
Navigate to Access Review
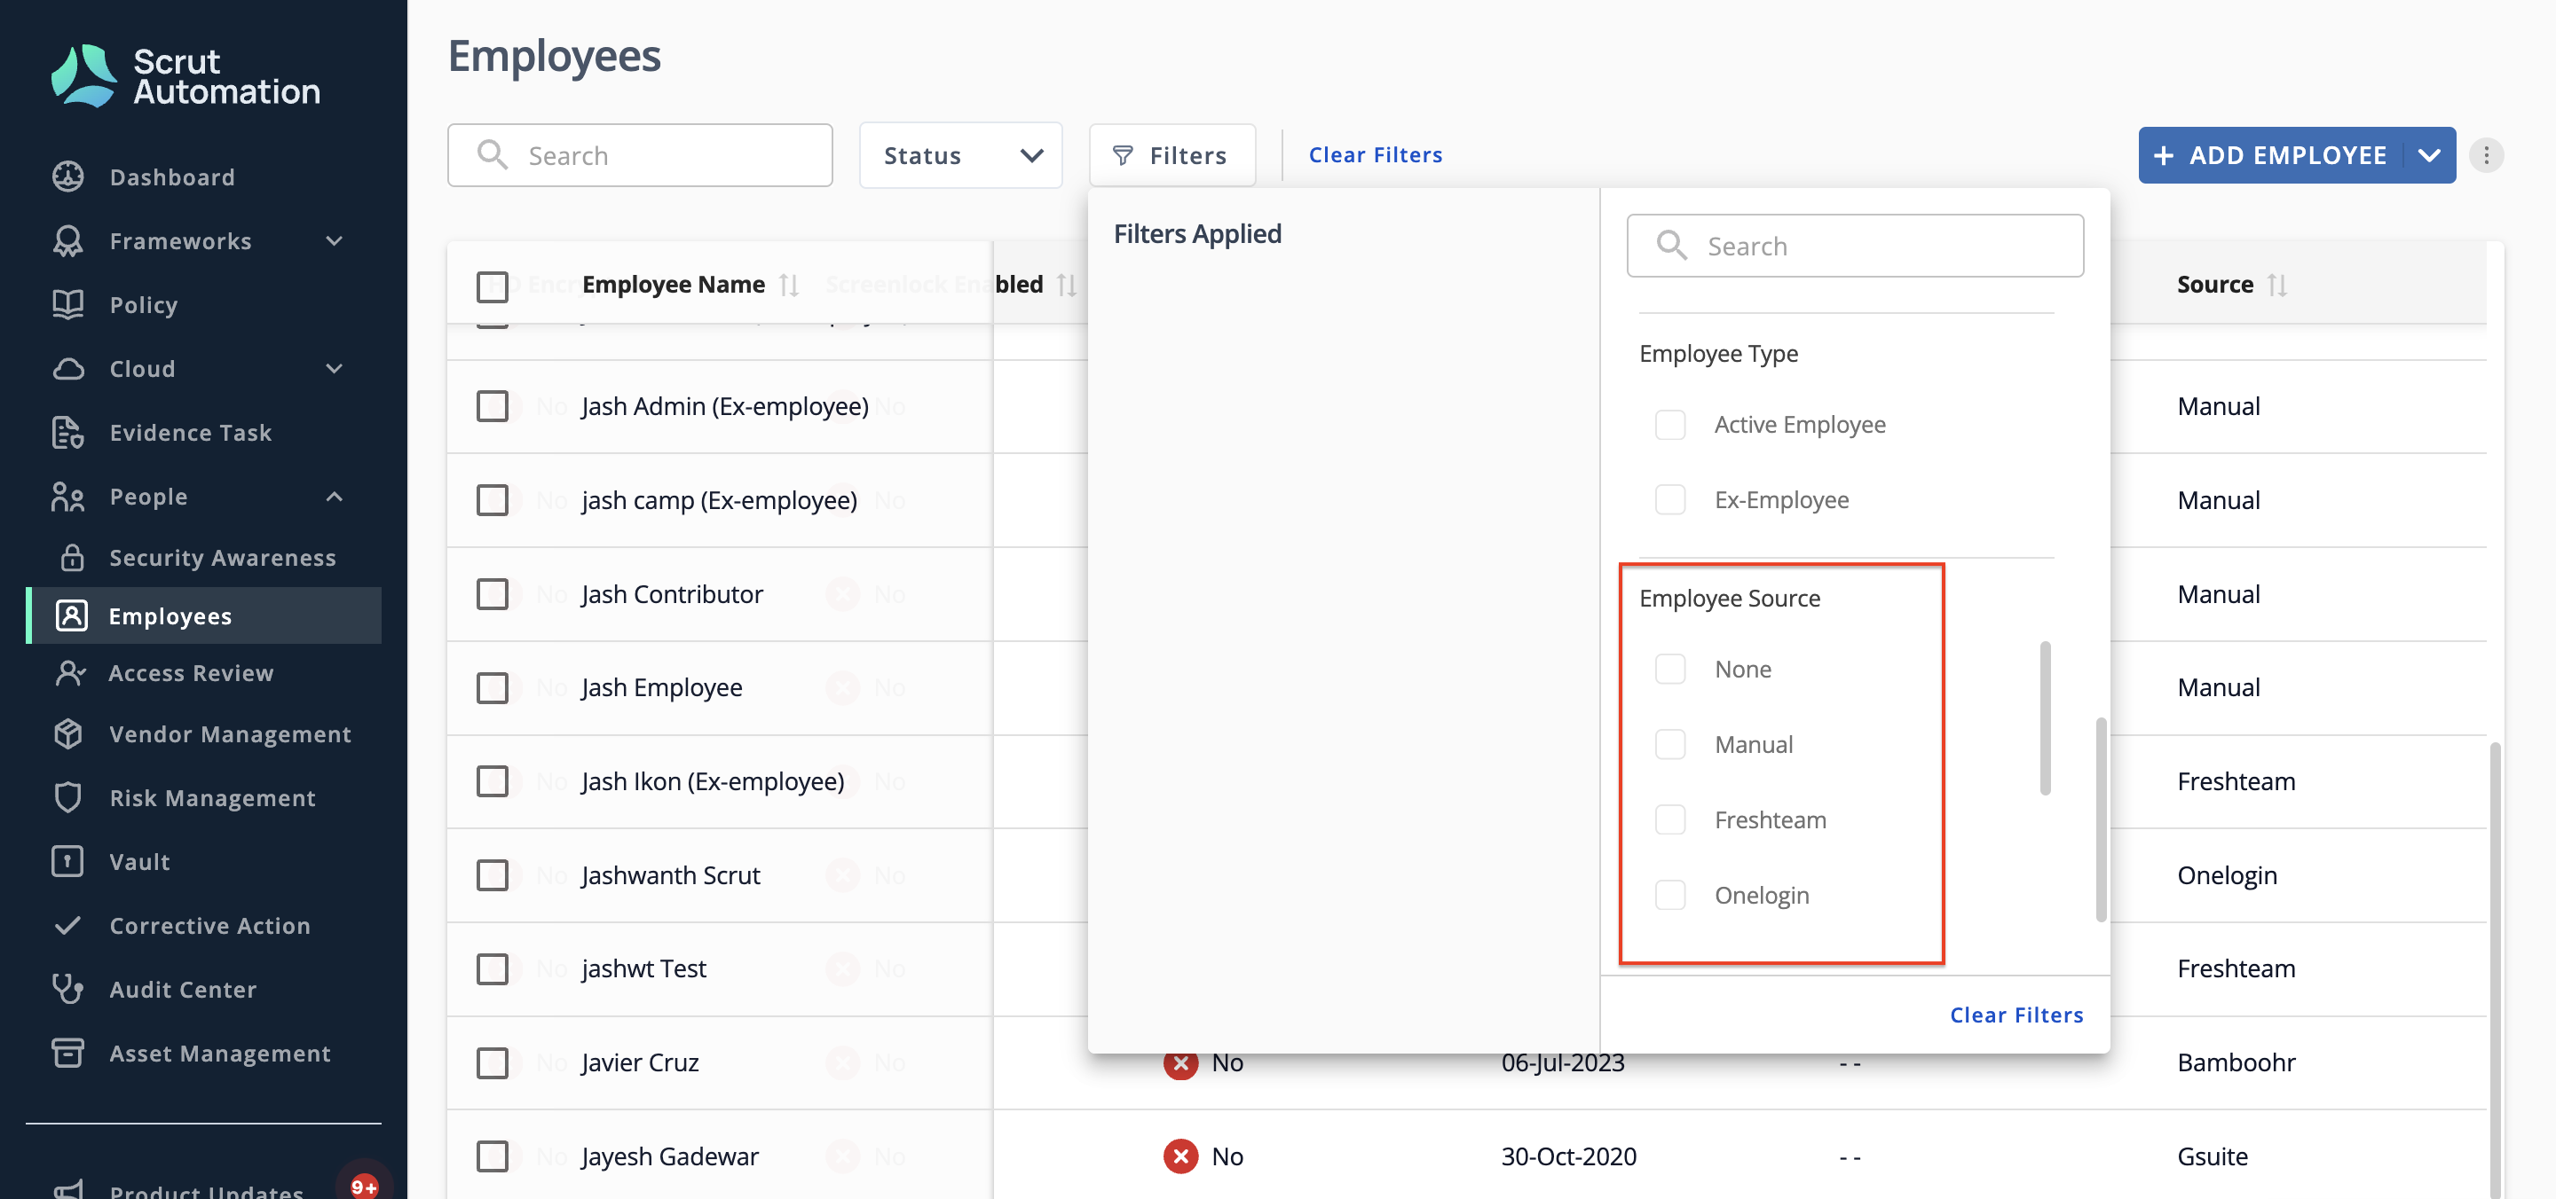pos(191,673)
